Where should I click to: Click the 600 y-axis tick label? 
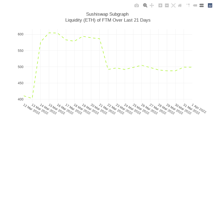[21, 34]
